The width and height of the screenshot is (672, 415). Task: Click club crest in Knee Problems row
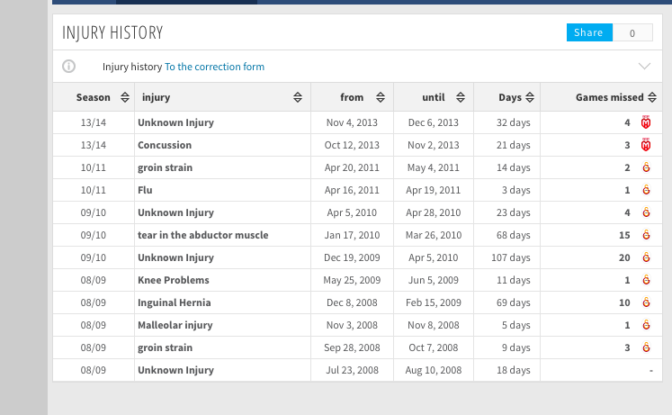pyautogui.click(x=645, y=280)
